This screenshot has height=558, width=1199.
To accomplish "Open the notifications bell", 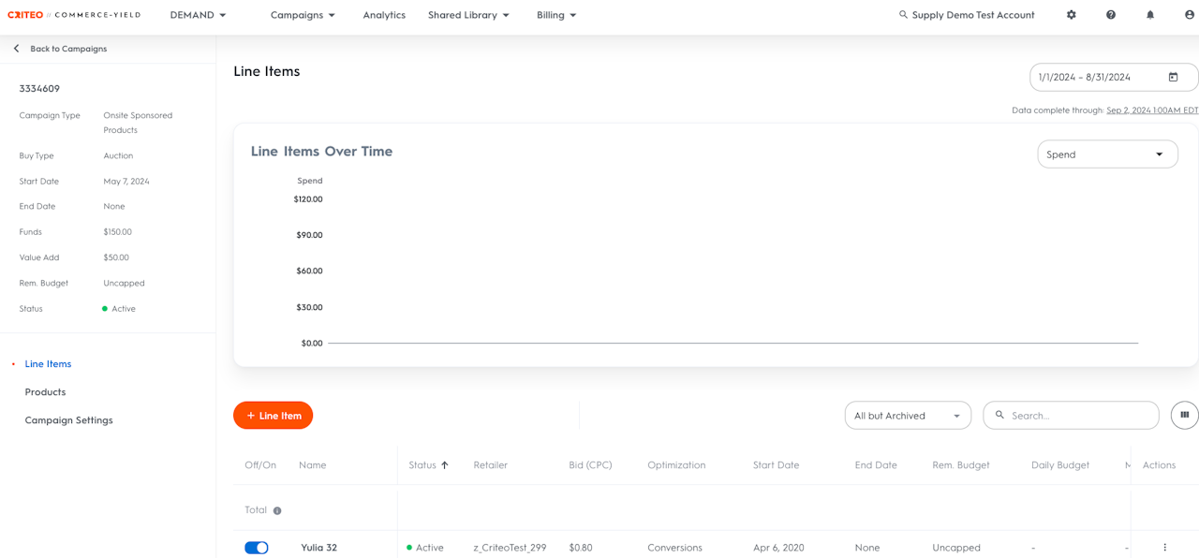I will [1150, 15].
